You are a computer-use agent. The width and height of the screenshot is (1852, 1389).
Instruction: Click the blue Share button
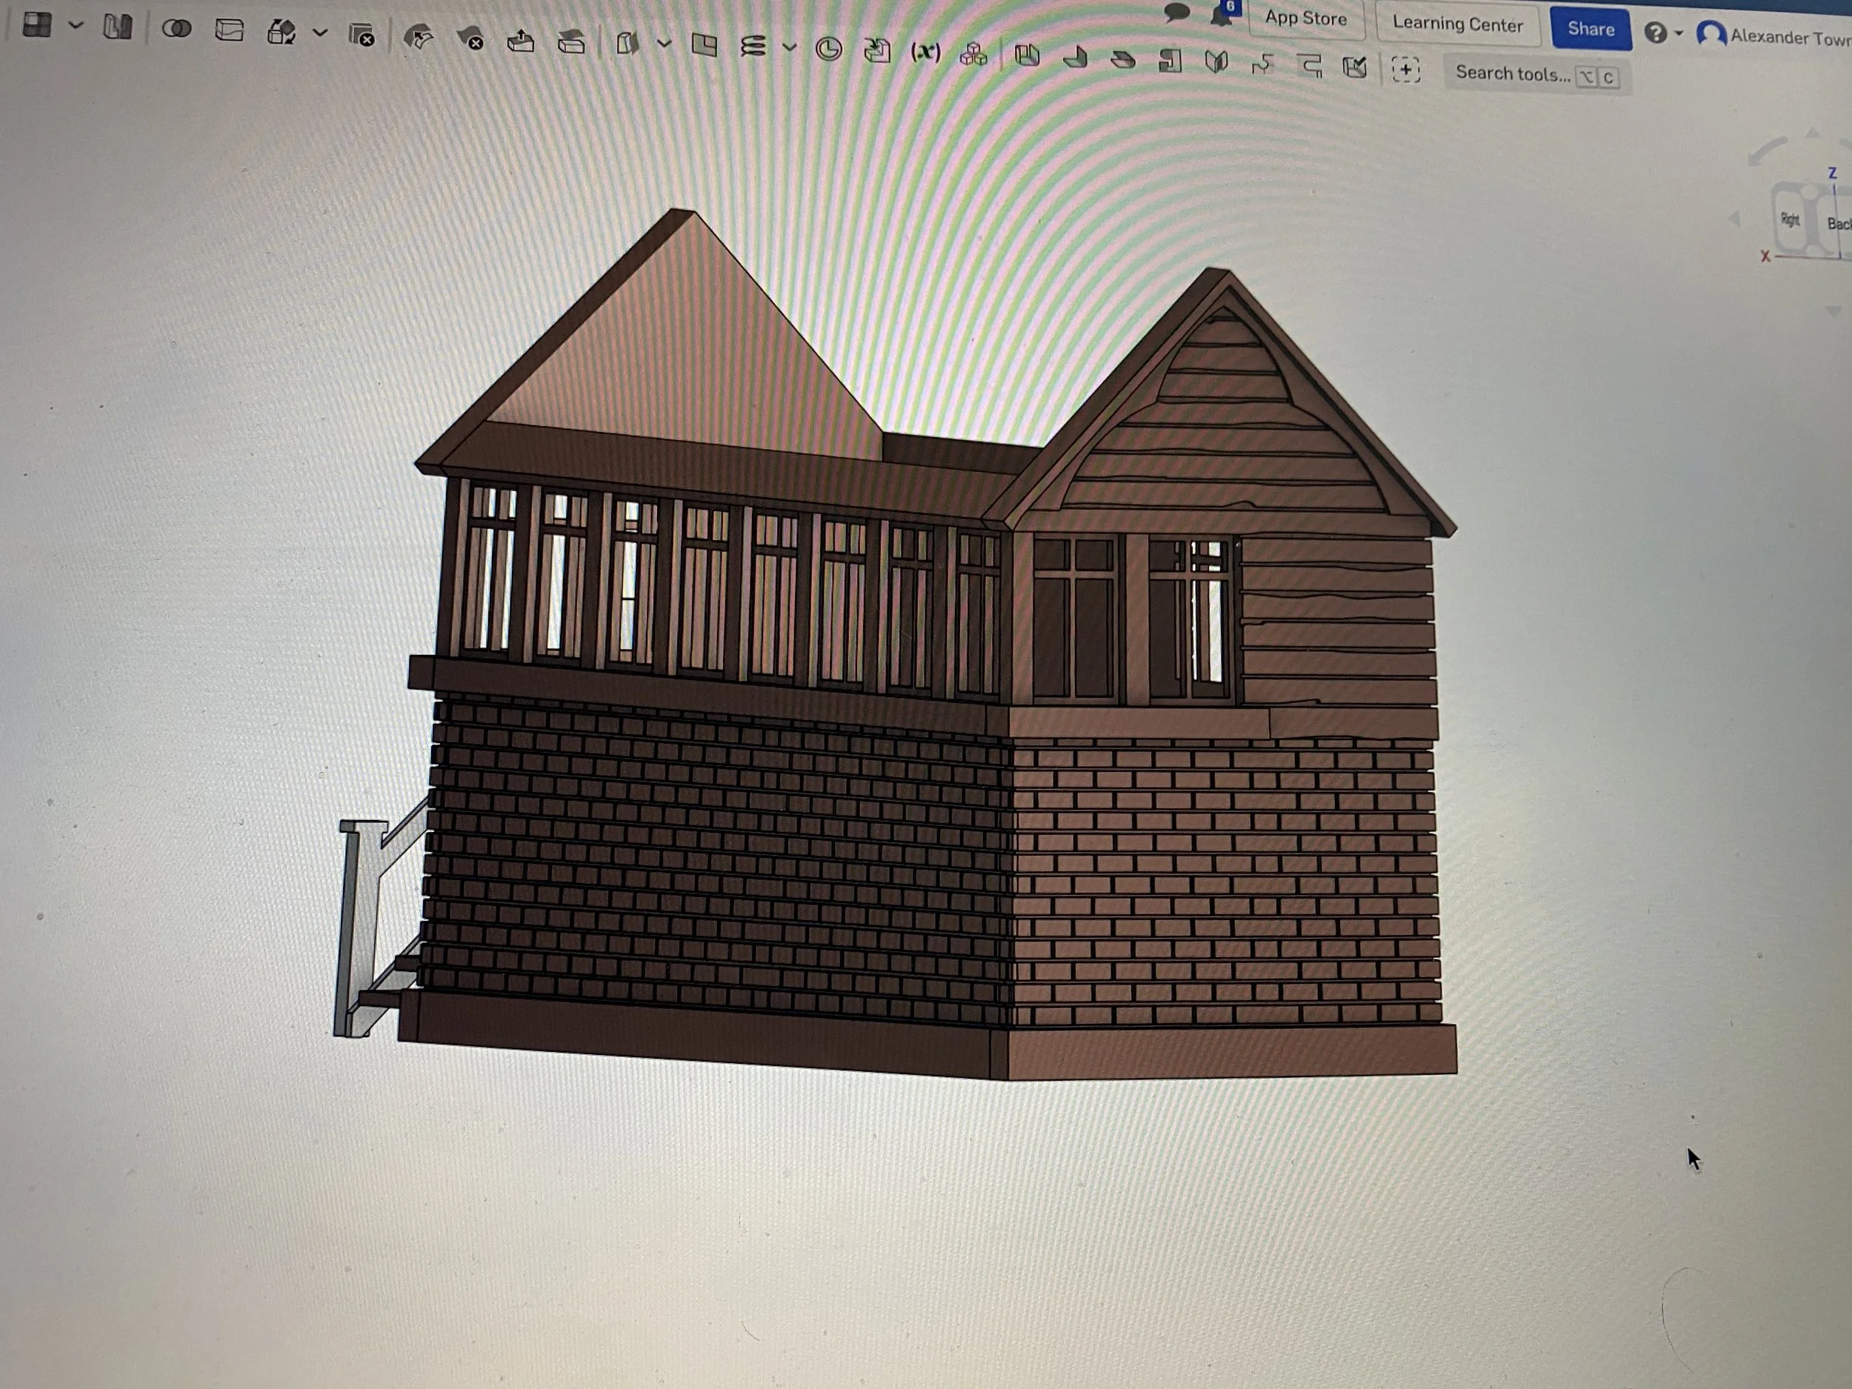click(x=1590, y=30)
